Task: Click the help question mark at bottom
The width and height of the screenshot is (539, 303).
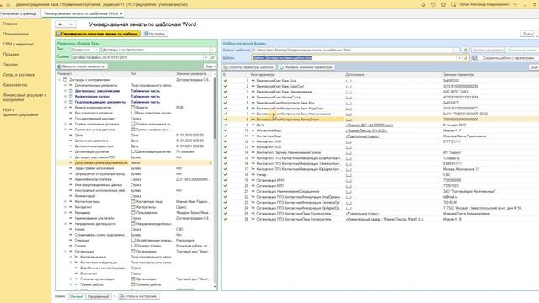Action: pyautogui.click(x=115, y=296)
